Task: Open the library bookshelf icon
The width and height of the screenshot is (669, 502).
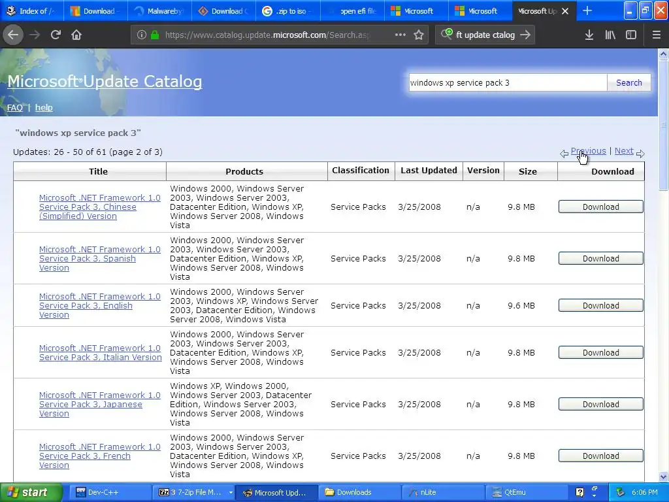Action: (610, 35)
